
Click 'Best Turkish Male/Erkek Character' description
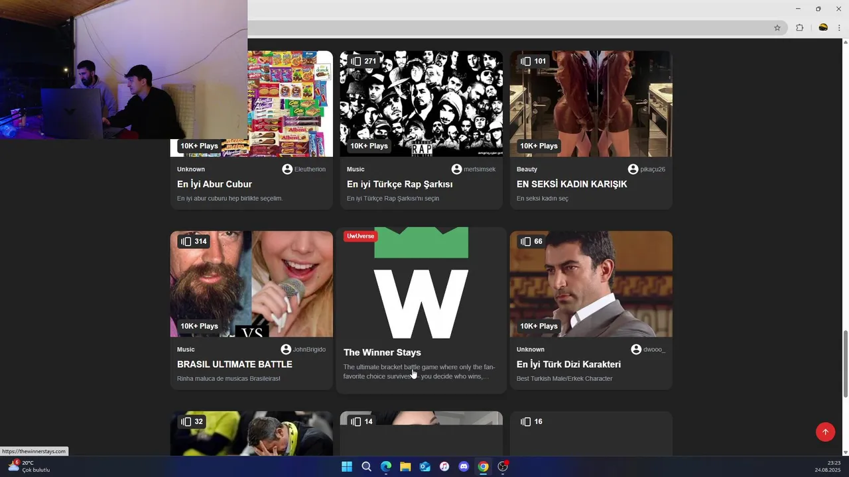click(x=564, y=378)
